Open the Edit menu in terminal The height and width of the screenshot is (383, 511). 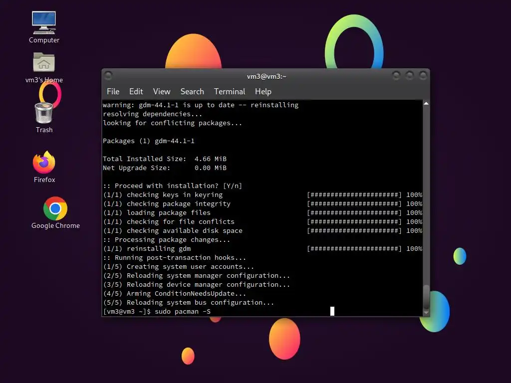pos(136,92)
